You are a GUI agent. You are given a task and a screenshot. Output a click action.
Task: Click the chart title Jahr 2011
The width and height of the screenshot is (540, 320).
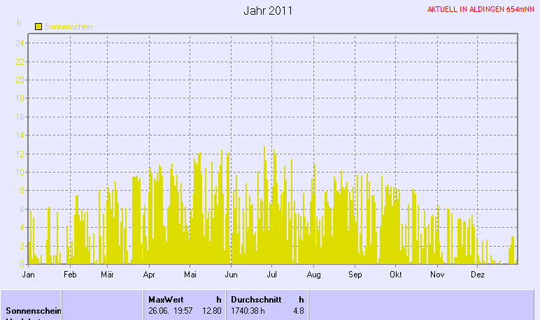tap(268, 10)
